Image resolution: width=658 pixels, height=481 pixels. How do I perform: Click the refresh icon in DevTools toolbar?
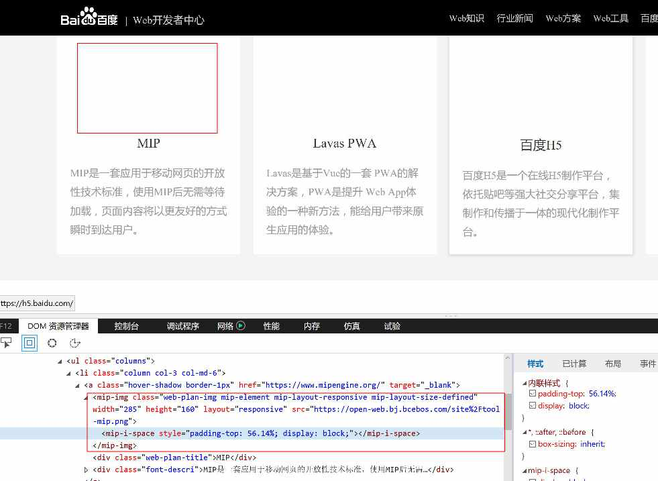(75, 342)
